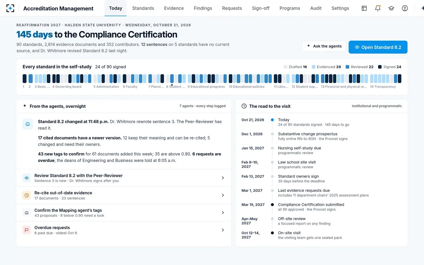This screenshot has height=265, width=424.
Task: Open the Programs tab
Action: (x=290, y=8)
